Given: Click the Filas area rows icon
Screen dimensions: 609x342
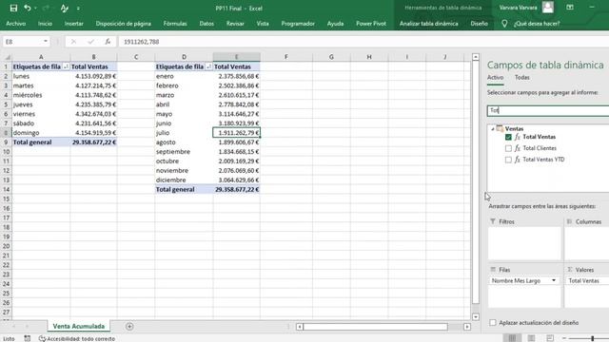Looking at the screenshot, I should click(493, 270).
